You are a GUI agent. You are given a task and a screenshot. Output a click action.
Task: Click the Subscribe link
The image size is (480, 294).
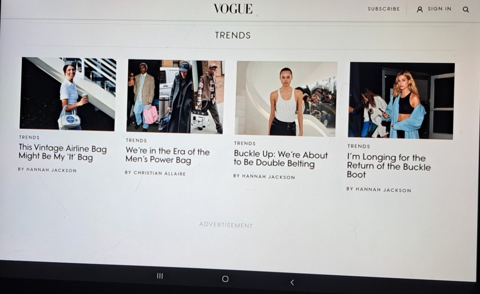tap(383, 9)
